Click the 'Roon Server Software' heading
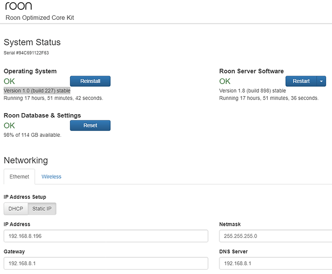The width and height of the screenshot is (332, 274). tap(251, 71)
